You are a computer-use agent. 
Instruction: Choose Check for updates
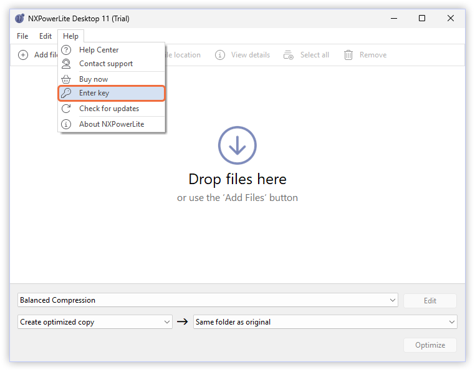[x=112, y=109]
